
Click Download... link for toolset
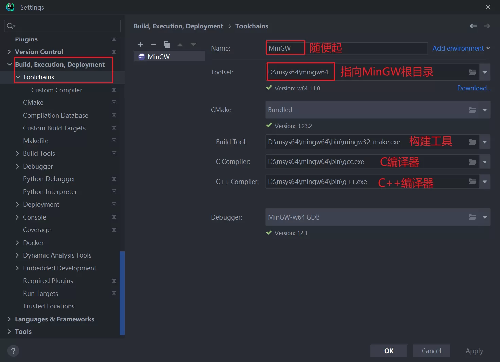[x=474, y=88]
